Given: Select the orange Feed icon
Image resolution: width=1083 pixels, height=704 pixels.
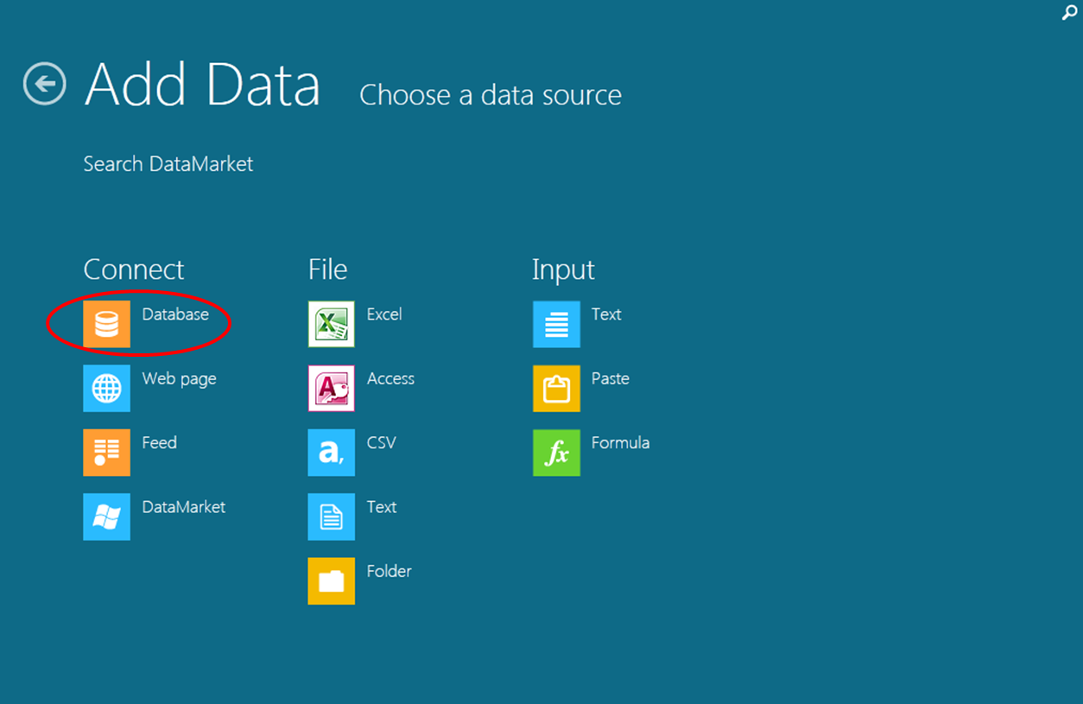Looking at the screenshot, I should pyautogui.click(x=106, y=452).
